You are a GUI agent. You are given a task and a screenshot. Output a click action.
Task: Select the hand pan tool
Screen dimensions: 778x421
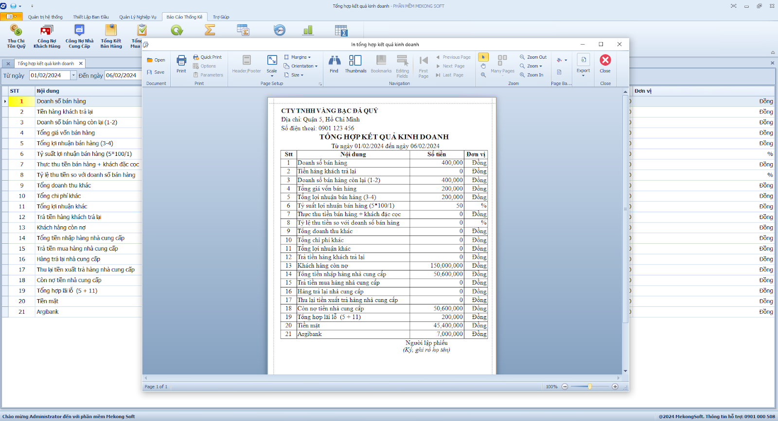[x=483, y=66]
